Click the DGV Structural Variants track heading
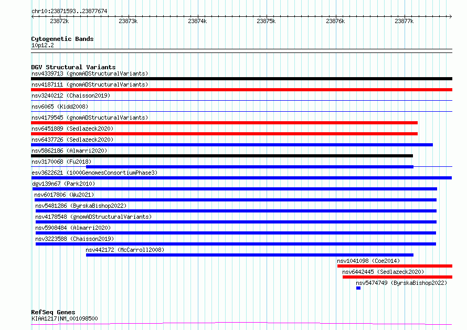This screenshot has width=467, height=330. point(73,67)
